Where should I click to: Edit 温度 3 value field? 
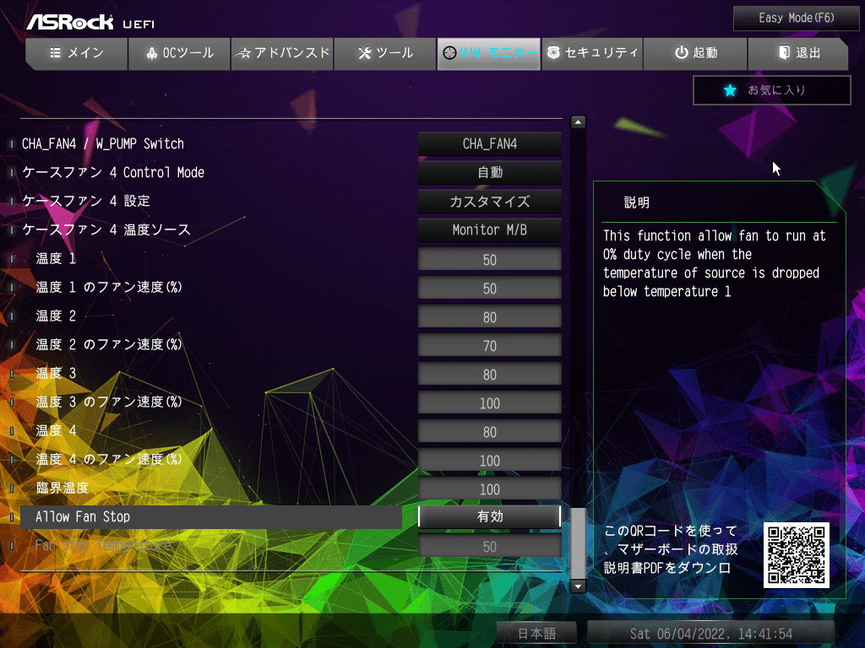489,374
